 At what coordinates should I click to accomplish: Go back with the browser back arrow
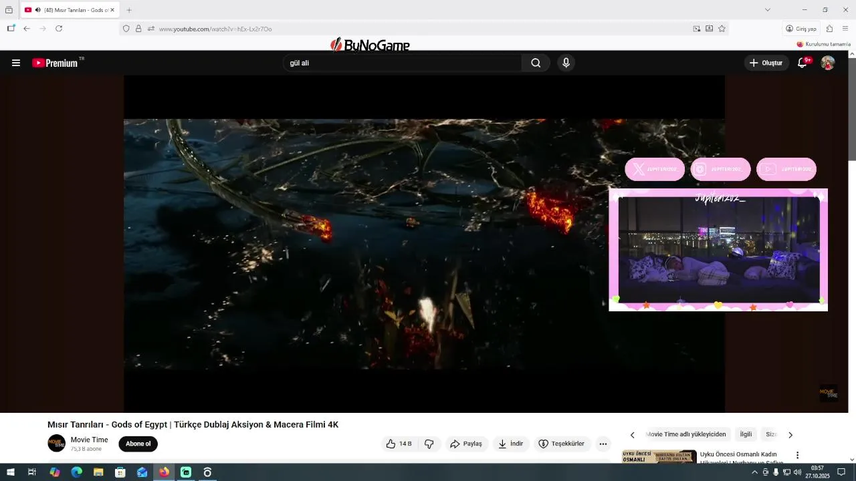pos(27,29)
